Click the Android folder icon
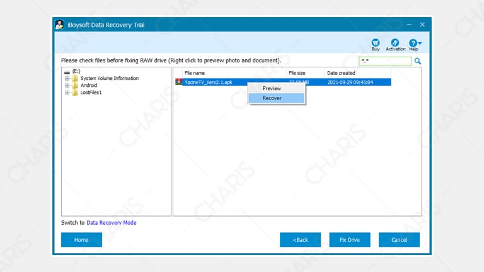Image resolution: width=484 pixels, height=272 pixels. [75, 86]
